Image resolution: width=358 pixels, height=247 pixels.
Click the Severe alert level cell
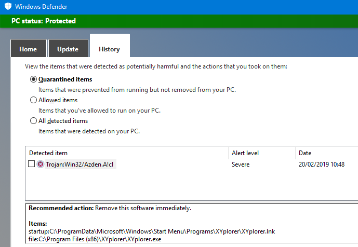point(241,164)
